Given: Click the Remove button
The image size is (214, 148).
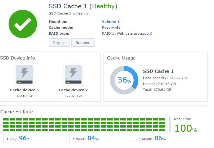Looking at the screenshot, I should pyautogui.click(x=83, y=43).
